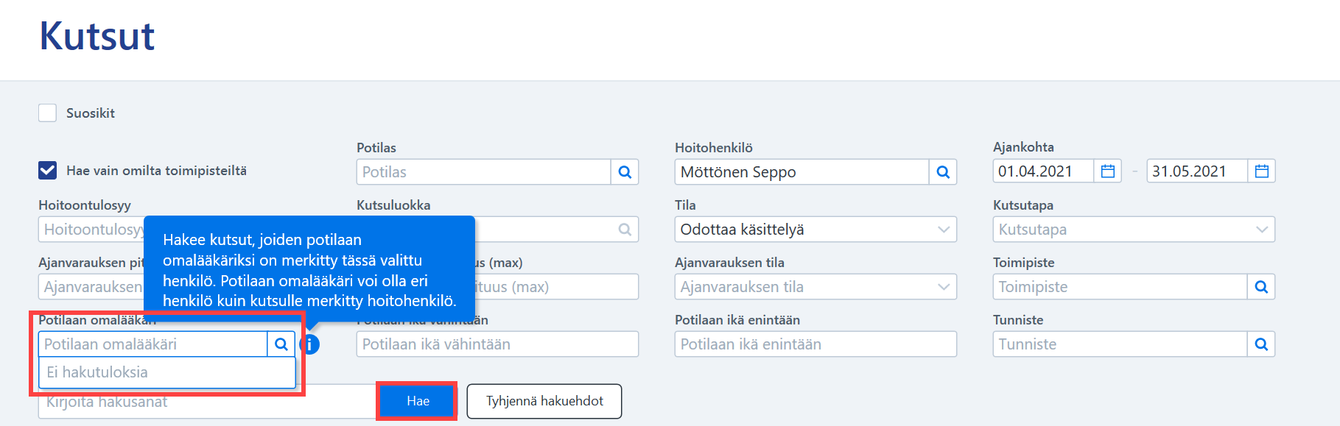The width and height of the screenshot is (1340, 426).
Task: Click the Ei hakutuloksia dropdown result
Action: tap(167, 372)
